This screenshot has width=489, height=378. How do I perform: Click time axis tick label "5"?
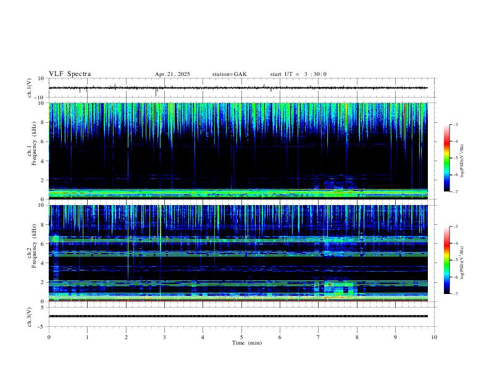[241, 337]
